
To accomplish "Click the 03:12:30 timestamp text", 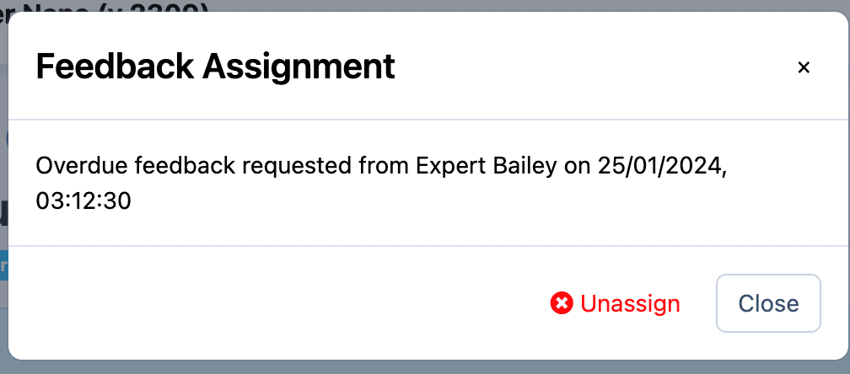I will pyautogui.click(x=83, y=202).
